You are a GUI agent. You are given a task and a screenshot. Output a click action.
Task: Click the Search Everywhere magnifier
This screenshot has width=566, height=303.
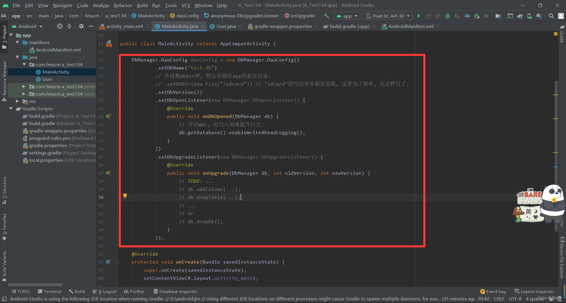click(x=551, y=16)
